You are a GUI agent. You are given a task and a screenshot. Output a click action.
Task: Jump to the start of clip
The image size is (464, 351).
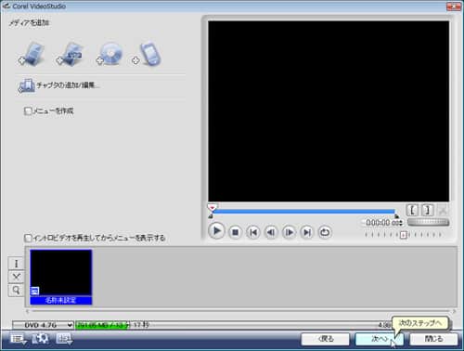(253, 232)
